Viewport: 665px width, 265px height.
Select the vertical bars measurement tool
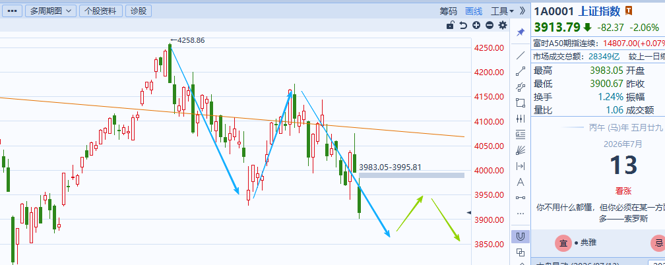tap(521, 118)
